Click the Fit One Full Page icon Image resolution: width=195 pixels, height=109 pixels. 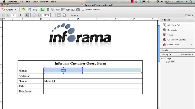tap(64, 15)
